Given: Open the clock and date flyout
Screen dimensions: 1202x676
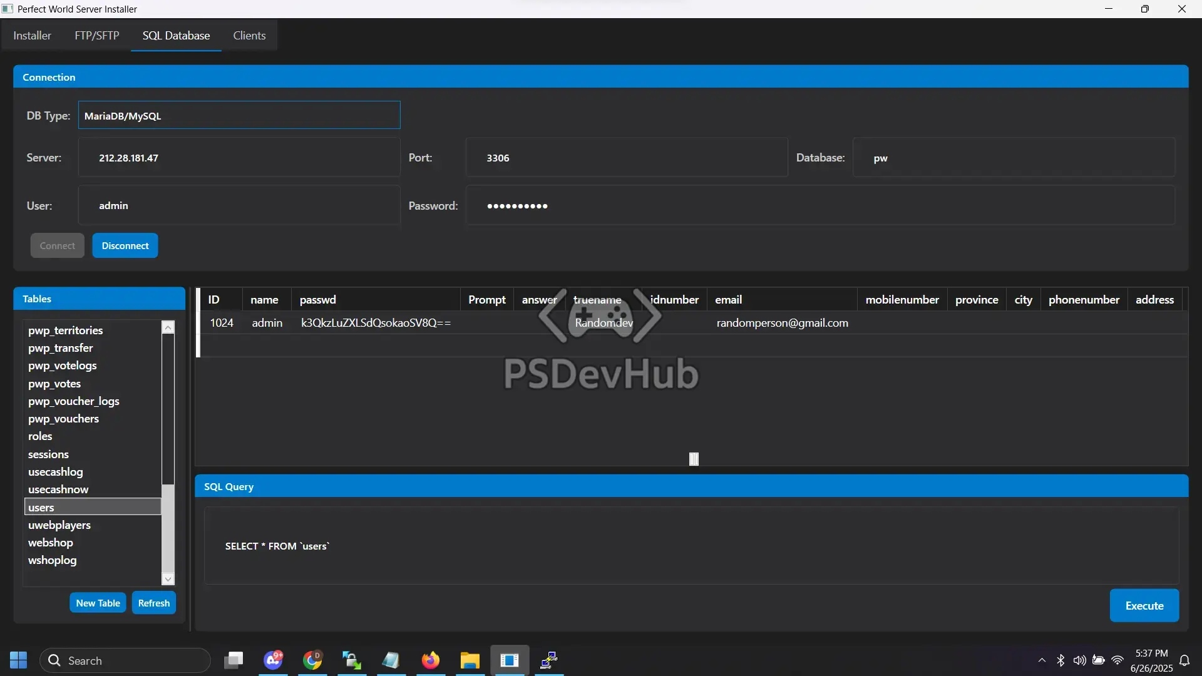Looking at the screenshot, I should (x=1151, y=660).
